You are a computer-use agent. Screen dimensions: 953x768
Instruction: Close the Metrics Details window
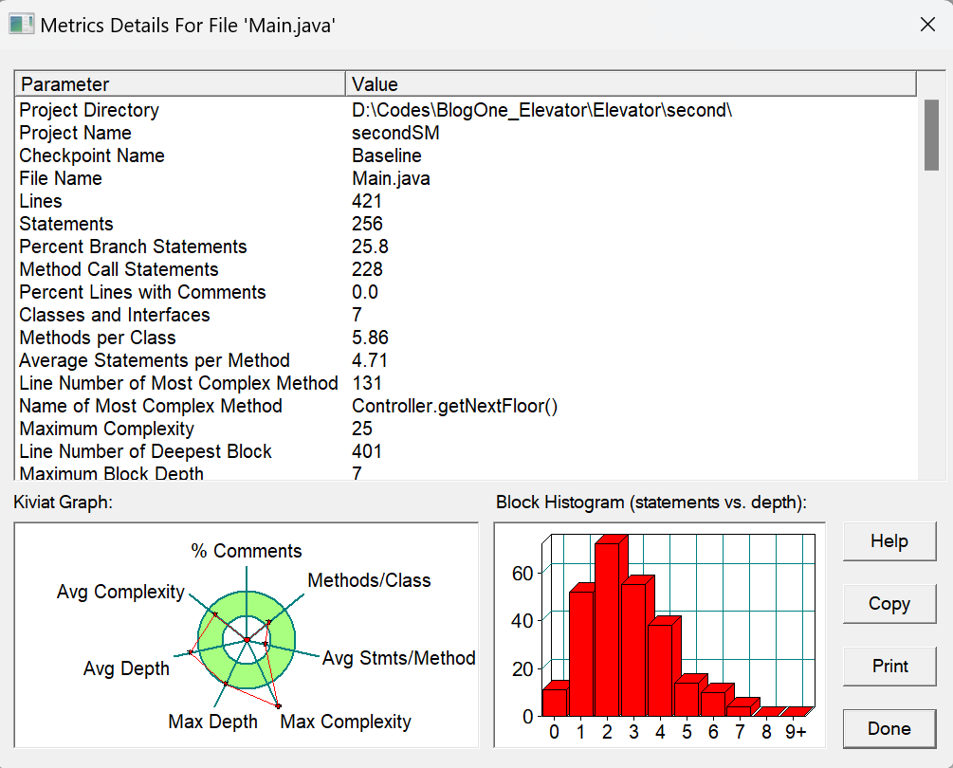point(927,25)
